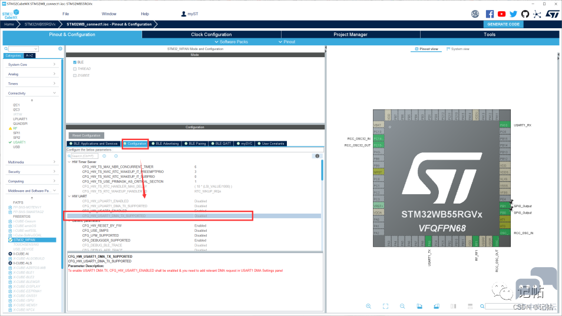Select the PC14 RCC_OSC32_IN pin on the chip
562x316 pixels.
pos(378,138)
